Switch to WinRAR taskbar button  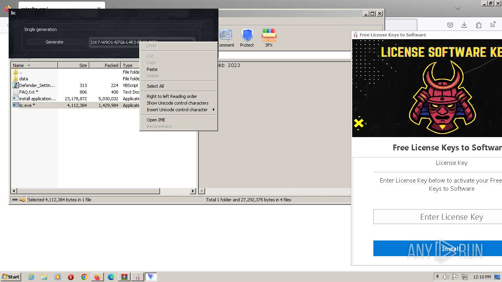pyautogui.click(x=124, y=277)
